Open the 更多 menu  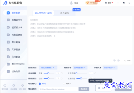pos(109,3)
